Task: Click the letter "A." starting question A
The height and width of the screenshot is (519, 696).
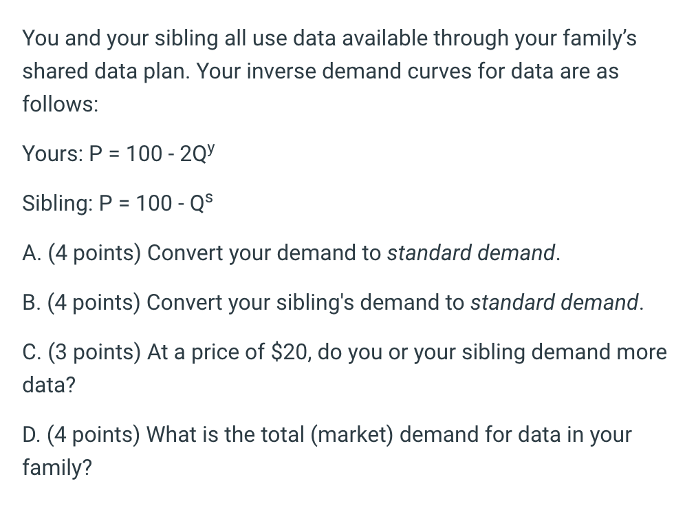Action: (x=31, y=253)
